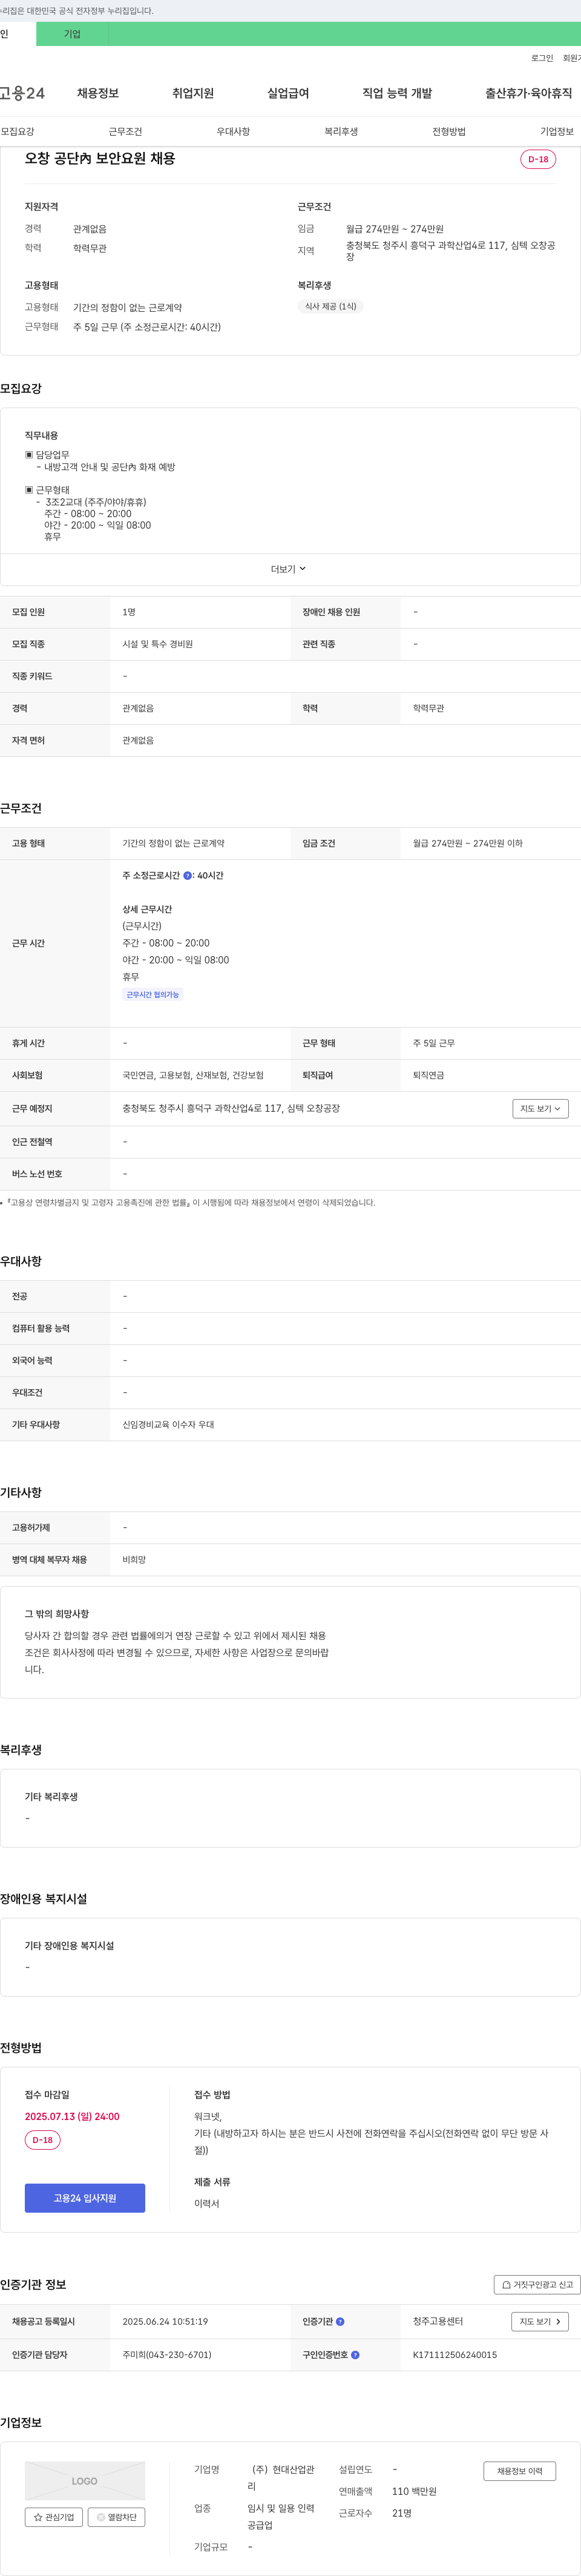The height and width of the screenshot is (2576, 581).
Task: Click the 식사 제공 (1식) benefit tag
Action: click(x=330, y=307)
